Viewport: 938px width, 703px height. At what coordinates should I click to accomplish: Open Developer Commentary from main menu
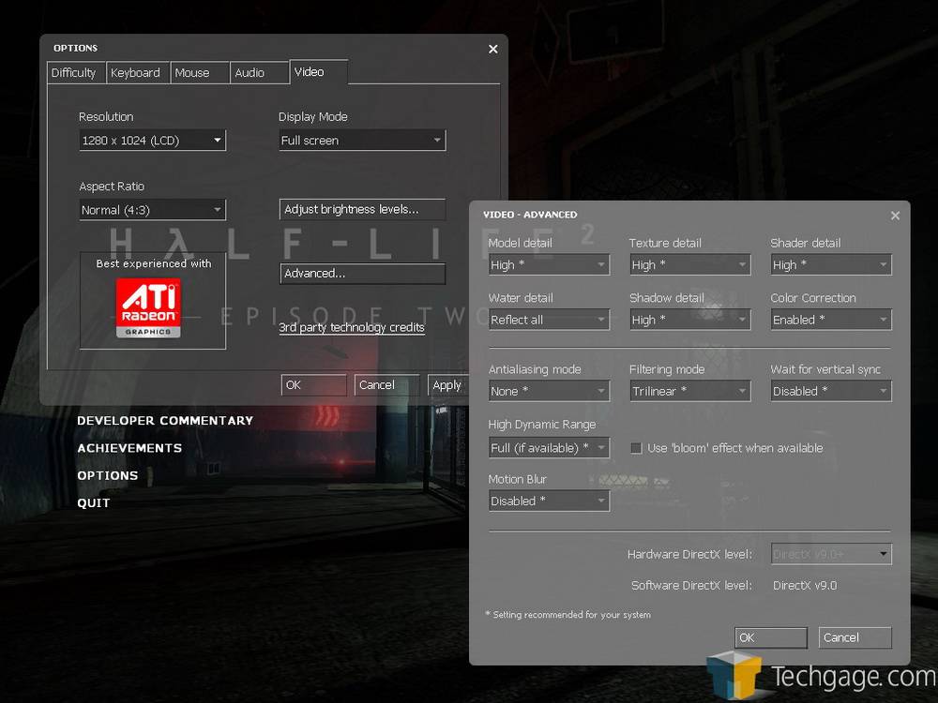point(165,421)
